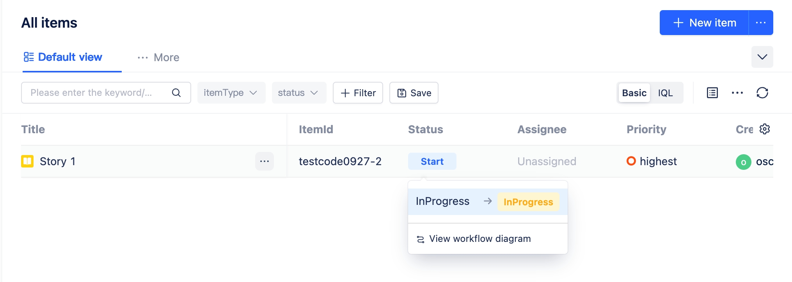The image size is (792, 282).
Task: Click the Save filter button
Action: point(414,93)
